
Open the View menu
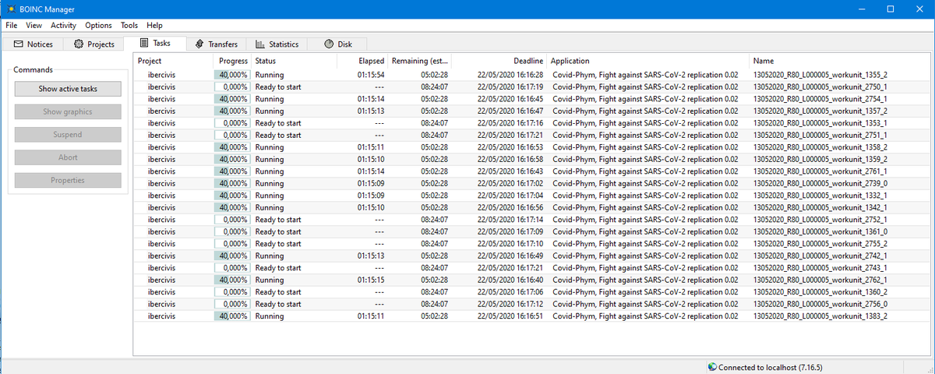[x=34, y=26]
